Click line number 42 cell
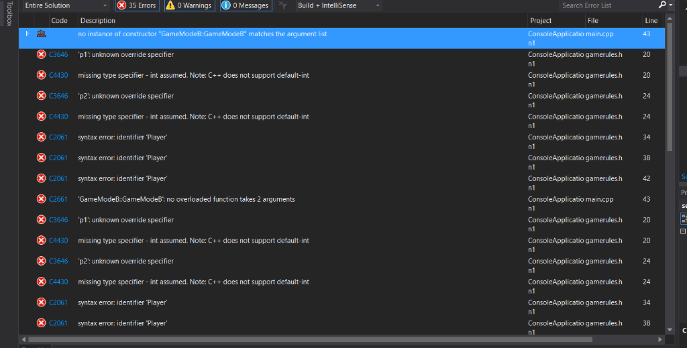This screenshot has height=348, width=687. coord(646,178)
